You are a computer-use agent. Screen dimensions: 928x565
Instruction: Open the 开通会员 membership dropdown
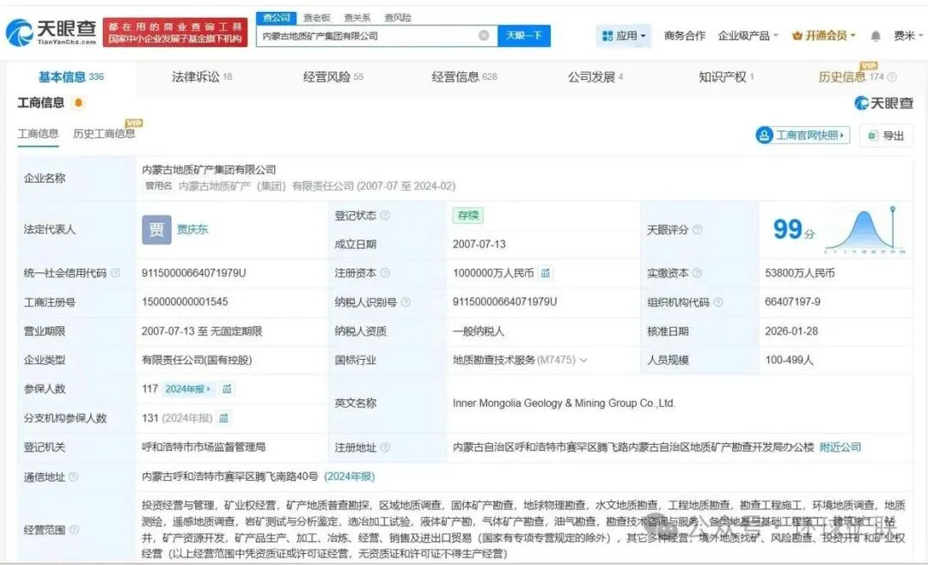pyautogui.click(x=824, y=36)
